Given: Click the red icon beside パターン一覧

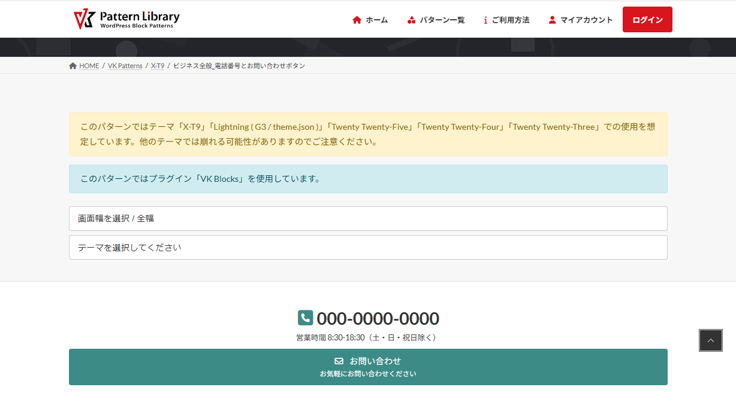Looking at the screenshot, I should [x=411, y=20].
